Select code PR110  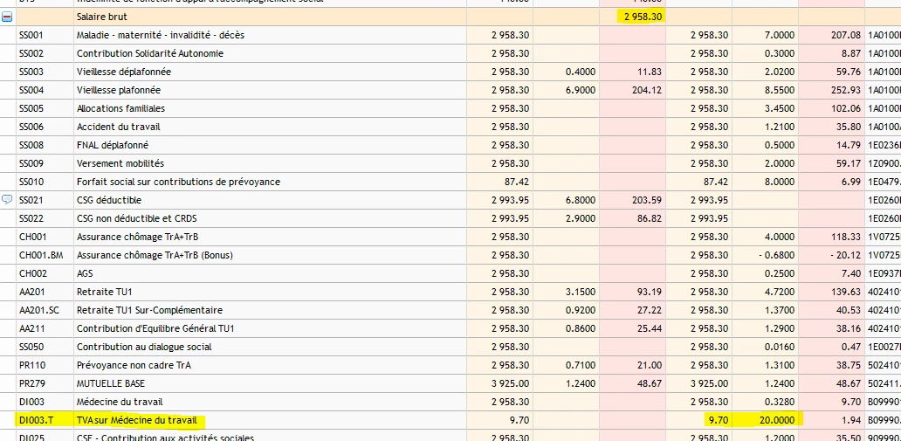coord(31,365)
